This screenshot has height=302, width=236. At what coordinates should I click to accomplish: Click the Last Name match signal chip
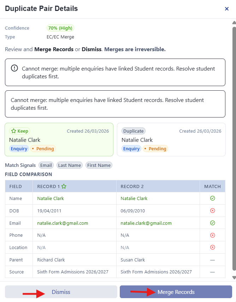click(x=69, y=165)
